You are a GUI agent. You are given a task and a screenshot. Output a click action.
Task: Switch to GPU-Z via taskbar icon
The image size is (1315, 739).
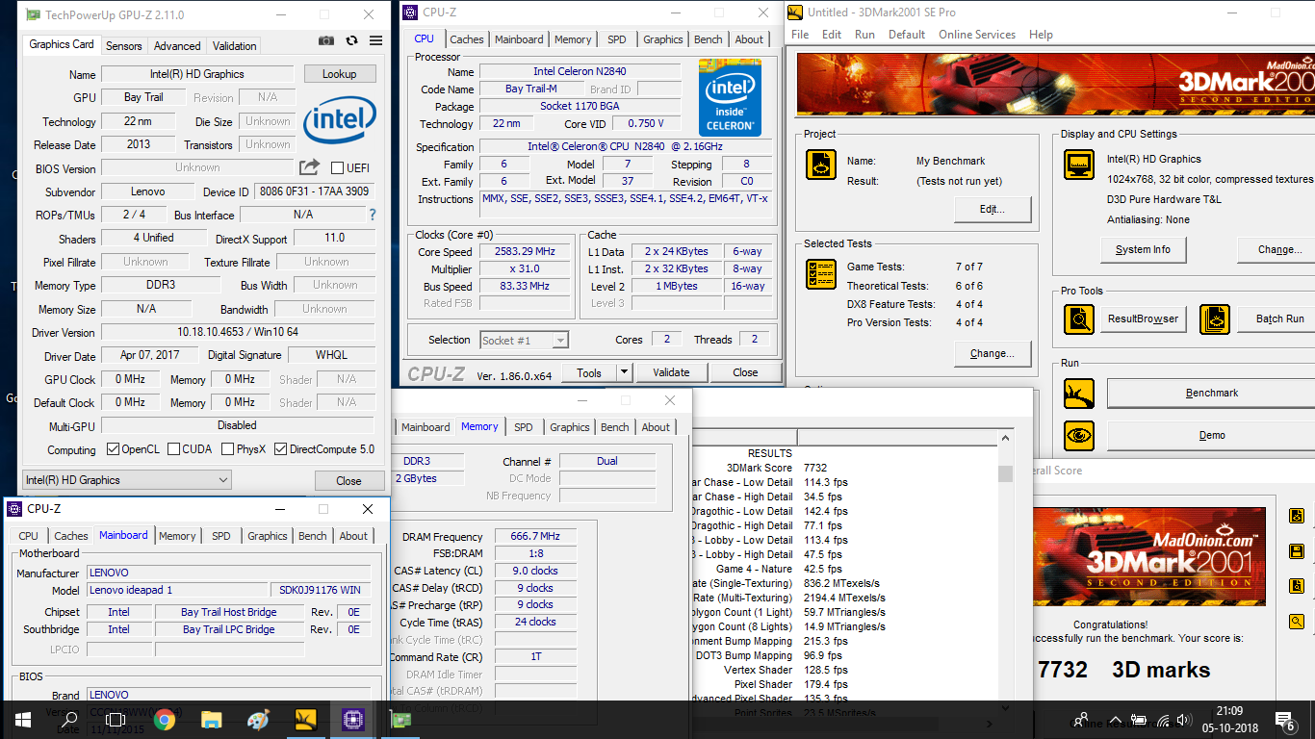tap(399, 719)
